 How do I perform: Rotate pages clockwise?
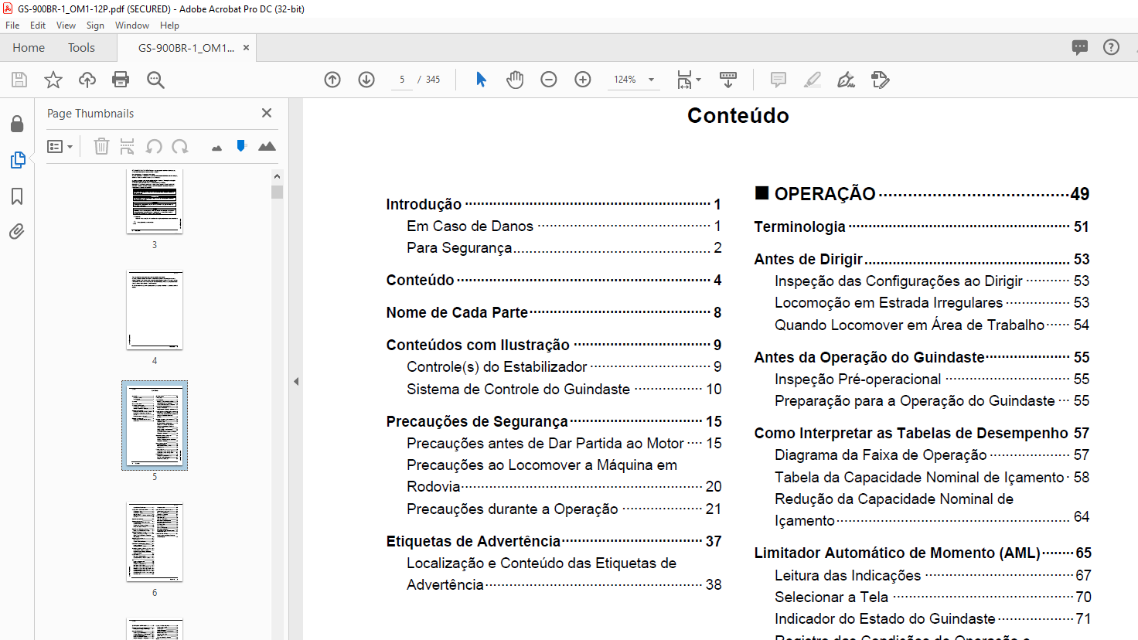tap(180, 146)
